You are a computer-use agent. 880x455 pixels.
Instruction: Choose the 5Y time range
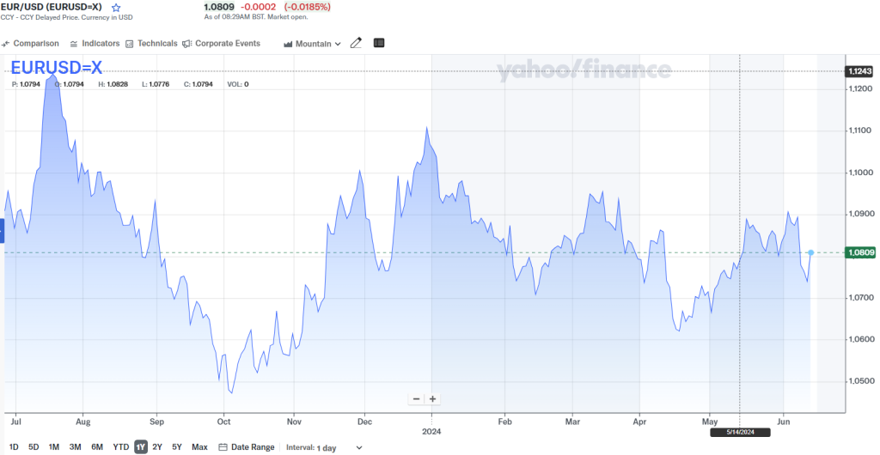(x=177, y=447)
